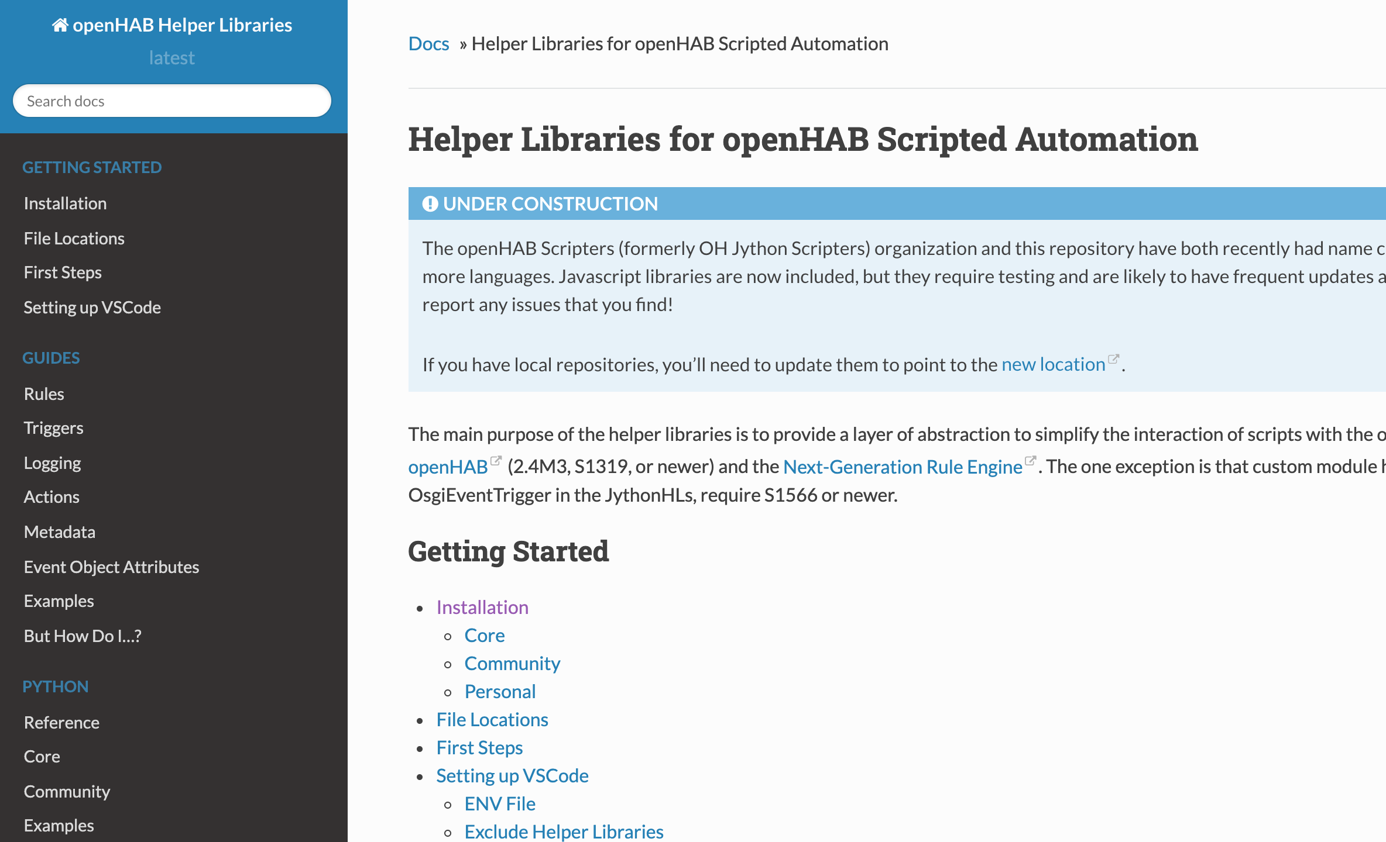This screenshot has width=1386, height=842.
Task: Open the But How Do I...? page
Action: (x=83, y=636)
